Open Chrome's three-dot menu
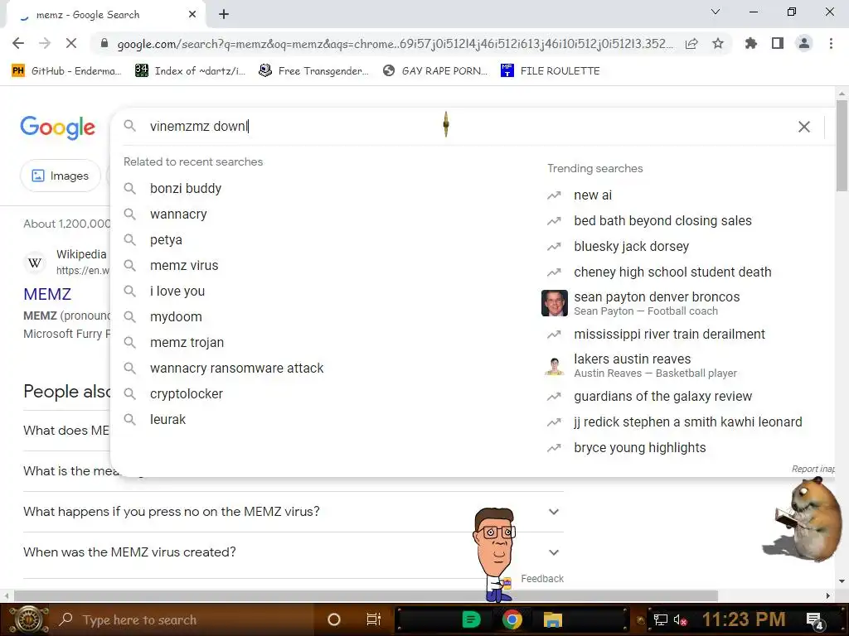849x636 pixels. (831, 43)
